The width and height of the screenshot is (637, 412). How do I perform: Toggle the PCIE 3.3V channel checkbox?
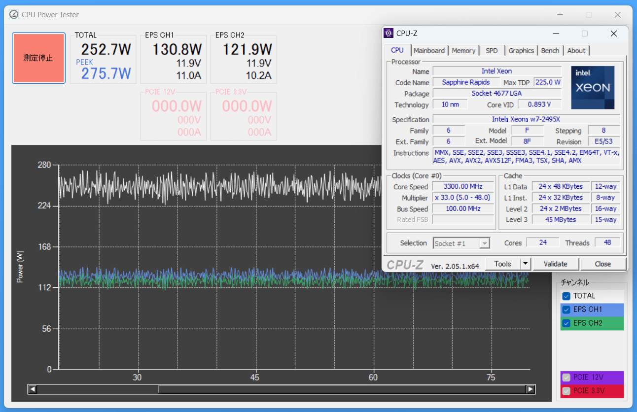[x=566, y=391]
